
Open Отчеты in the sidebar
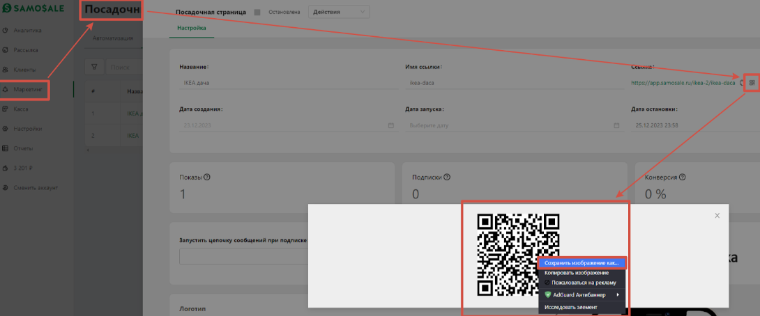pos(23,148)
